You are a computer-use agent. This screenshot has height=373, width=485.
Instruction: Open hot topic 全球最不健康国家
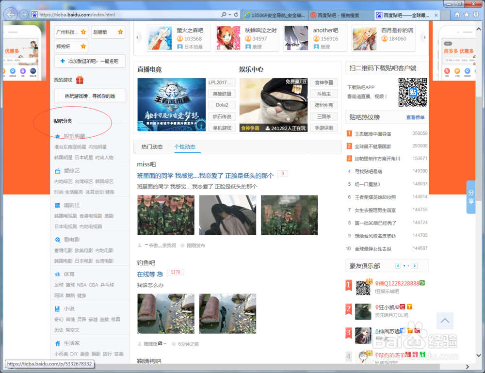click(372, 146)
